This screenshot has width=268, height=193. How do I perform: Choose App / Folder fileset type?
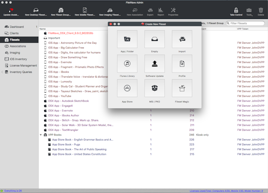click(x=127, y=39)
